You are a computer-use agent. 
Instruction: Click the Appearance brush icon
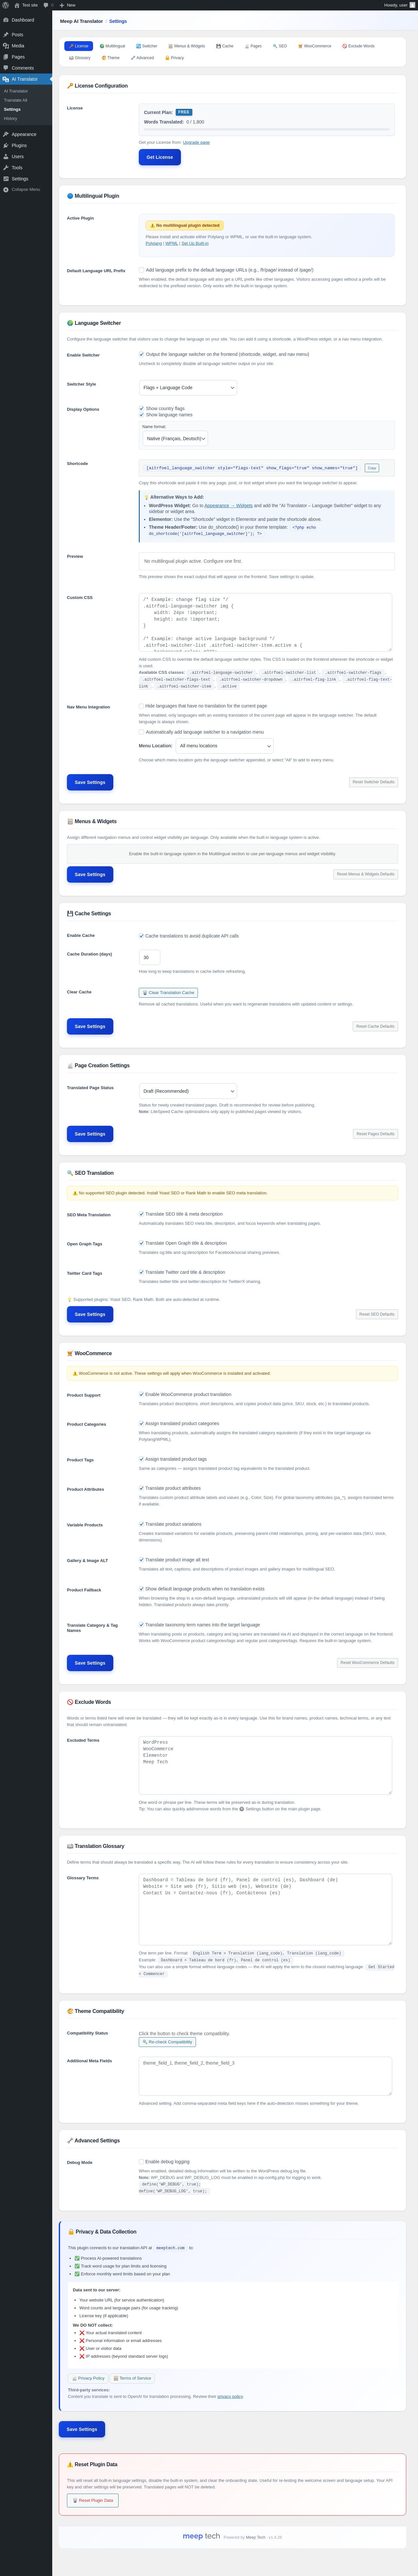click(x=6, y=134)
